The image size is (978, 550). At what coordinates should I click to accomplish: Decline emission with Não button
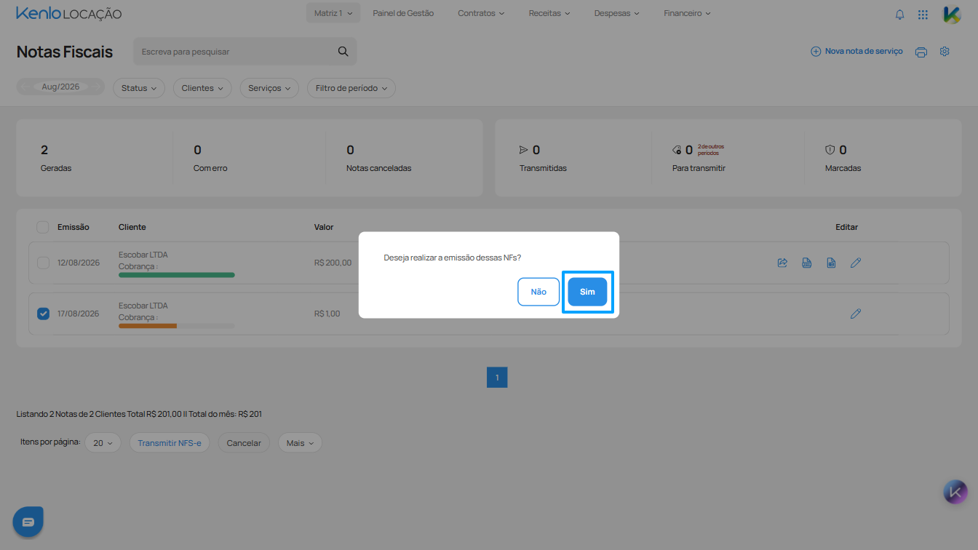(538, 292)
